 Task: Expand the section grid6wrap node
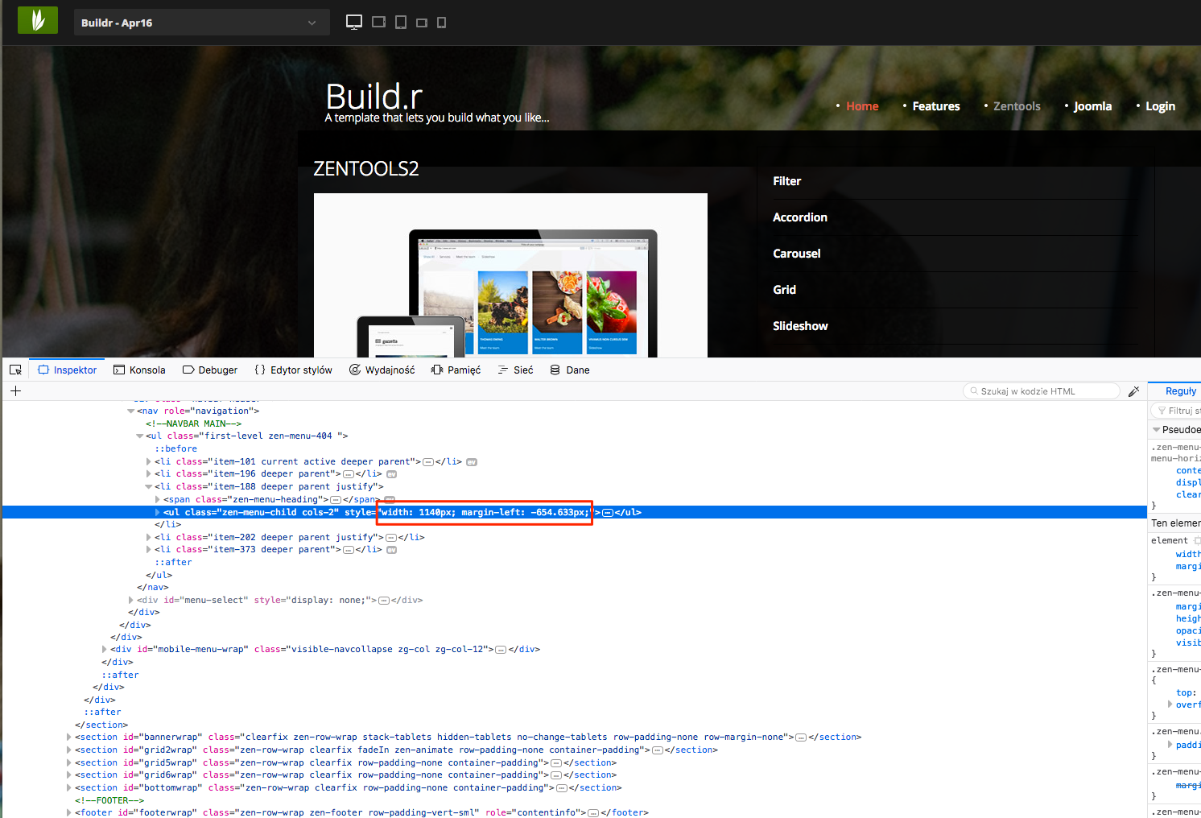68,775
